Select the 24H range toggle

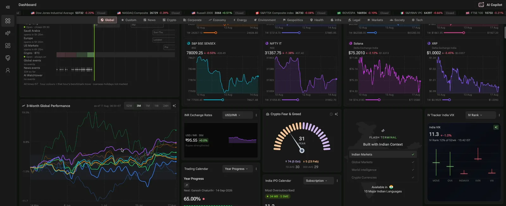(166, 106)
